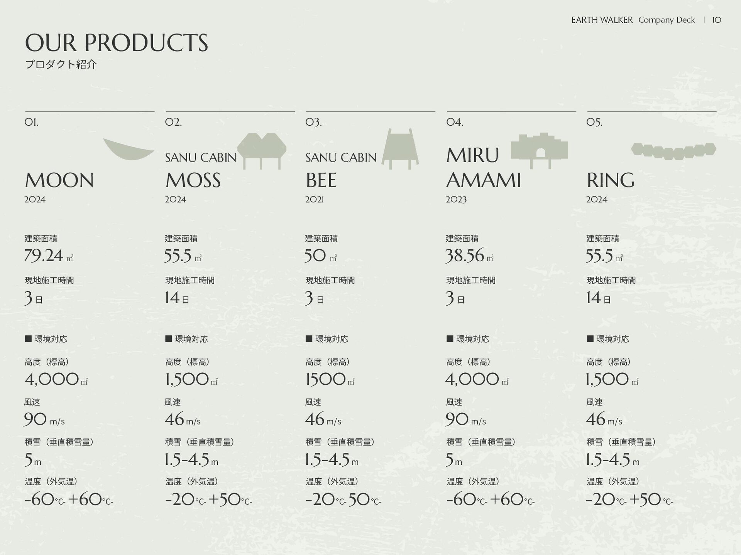Click the 79.24 ㎡ area value
The width and height of the screenshot is (741, 555).
(49, 256)
